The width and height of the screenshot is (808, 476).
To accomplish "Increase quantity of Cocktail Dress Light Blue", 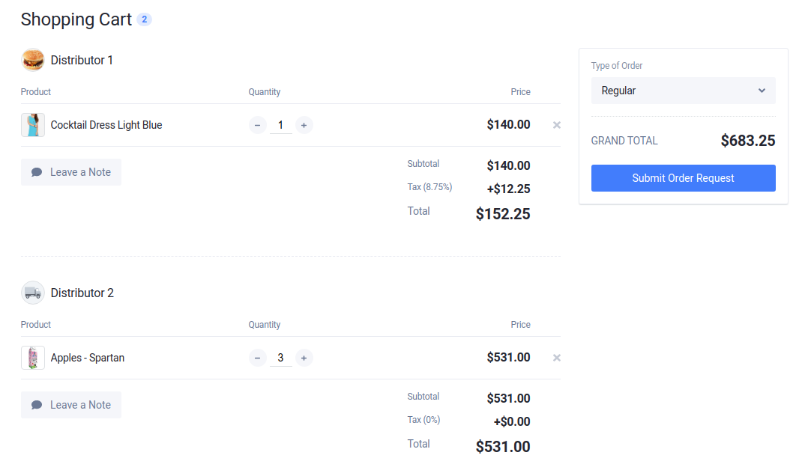I will click(x=304, y=125).
